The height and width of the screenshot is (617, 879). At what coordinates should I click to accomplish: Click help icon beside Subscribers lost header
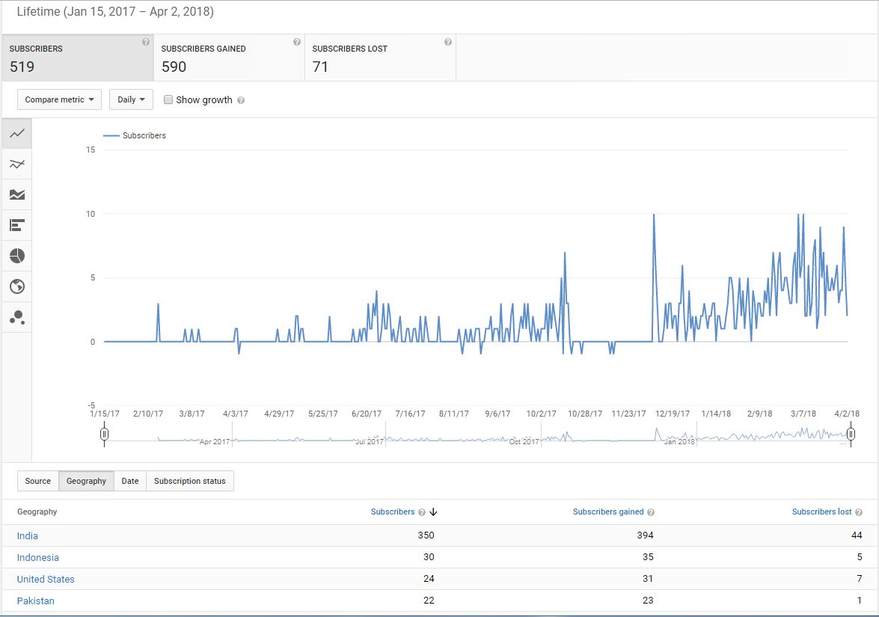859,512
